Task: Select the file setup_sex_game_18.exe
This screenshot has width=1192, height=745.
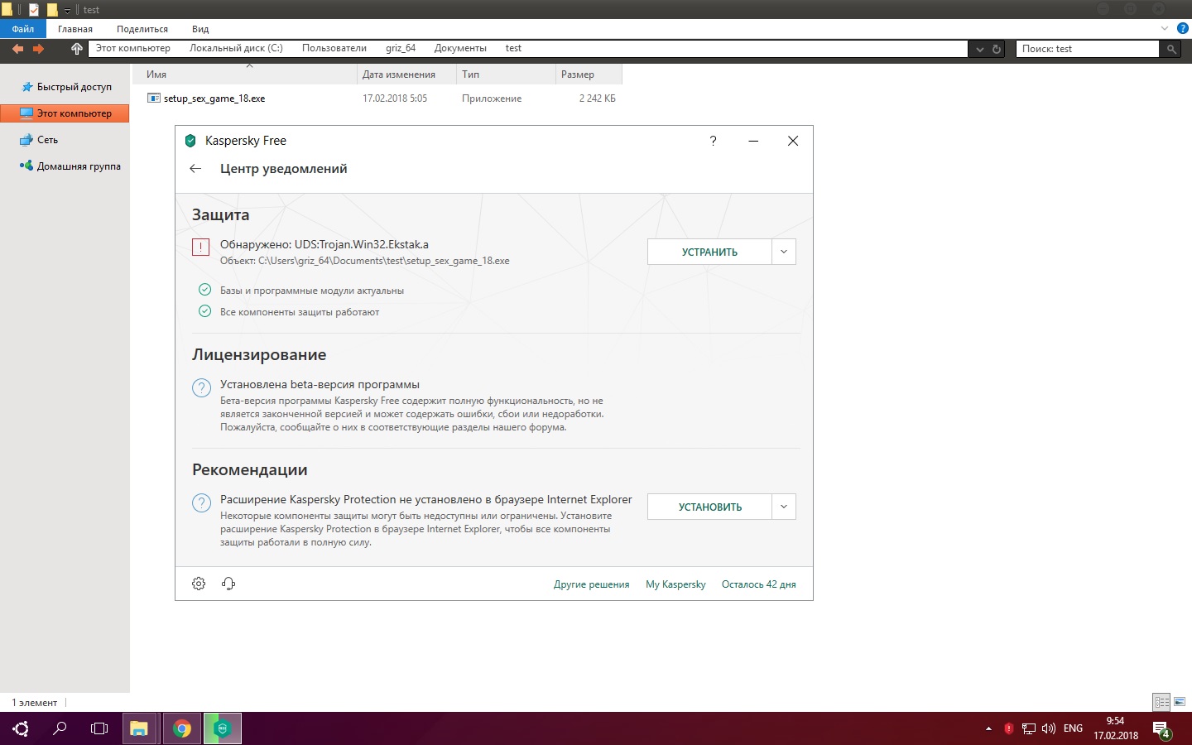Action: [x=214, y=99]
